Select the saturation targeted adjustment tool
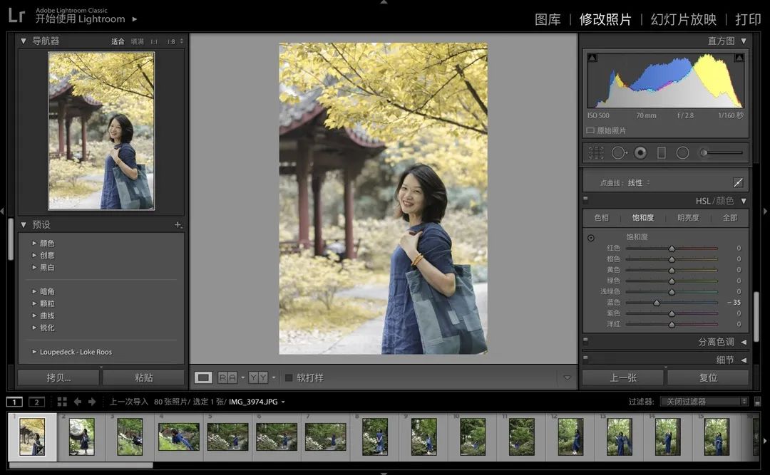Viewport: 770px width, 475px height. [591, 238]
